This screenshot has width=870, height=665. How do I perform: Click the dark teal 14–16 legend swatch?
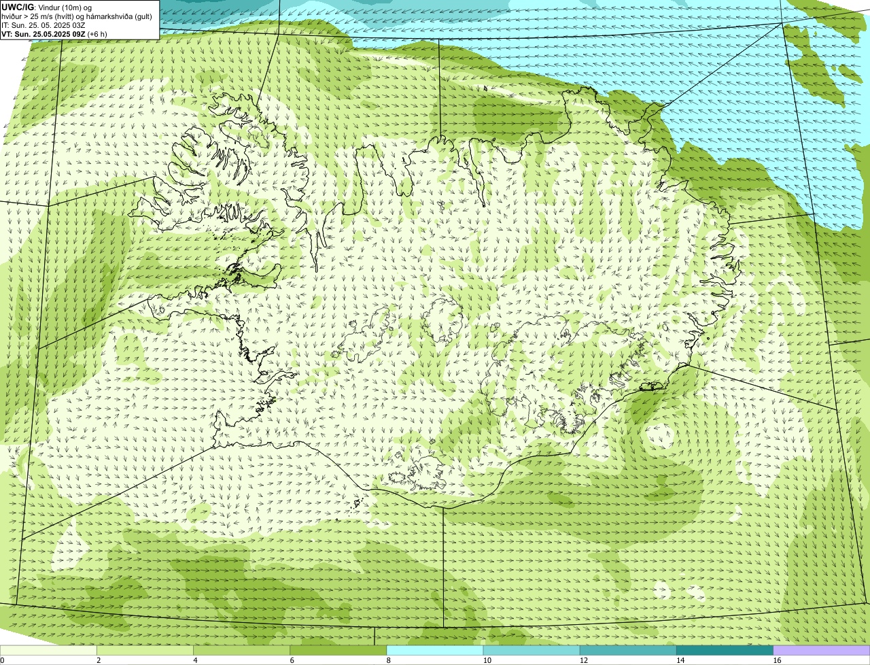[725, 651]
